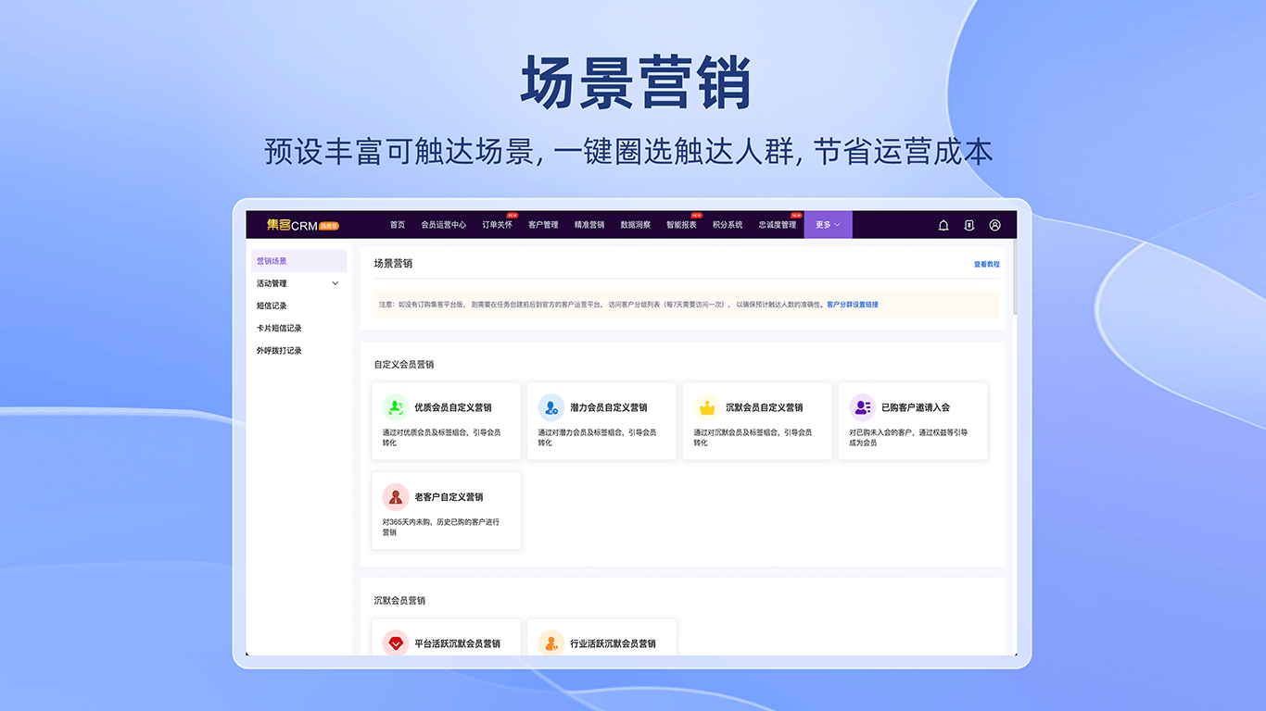This screenshot has height=711, width=1266.
Task: Open 会员运营中心 in the top navigation
Action: [x=444, y=225]
